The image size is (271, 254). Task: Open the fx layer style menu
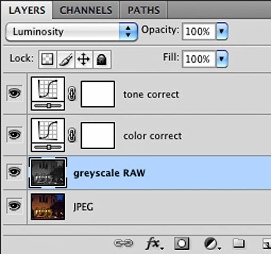coord(154,243)
